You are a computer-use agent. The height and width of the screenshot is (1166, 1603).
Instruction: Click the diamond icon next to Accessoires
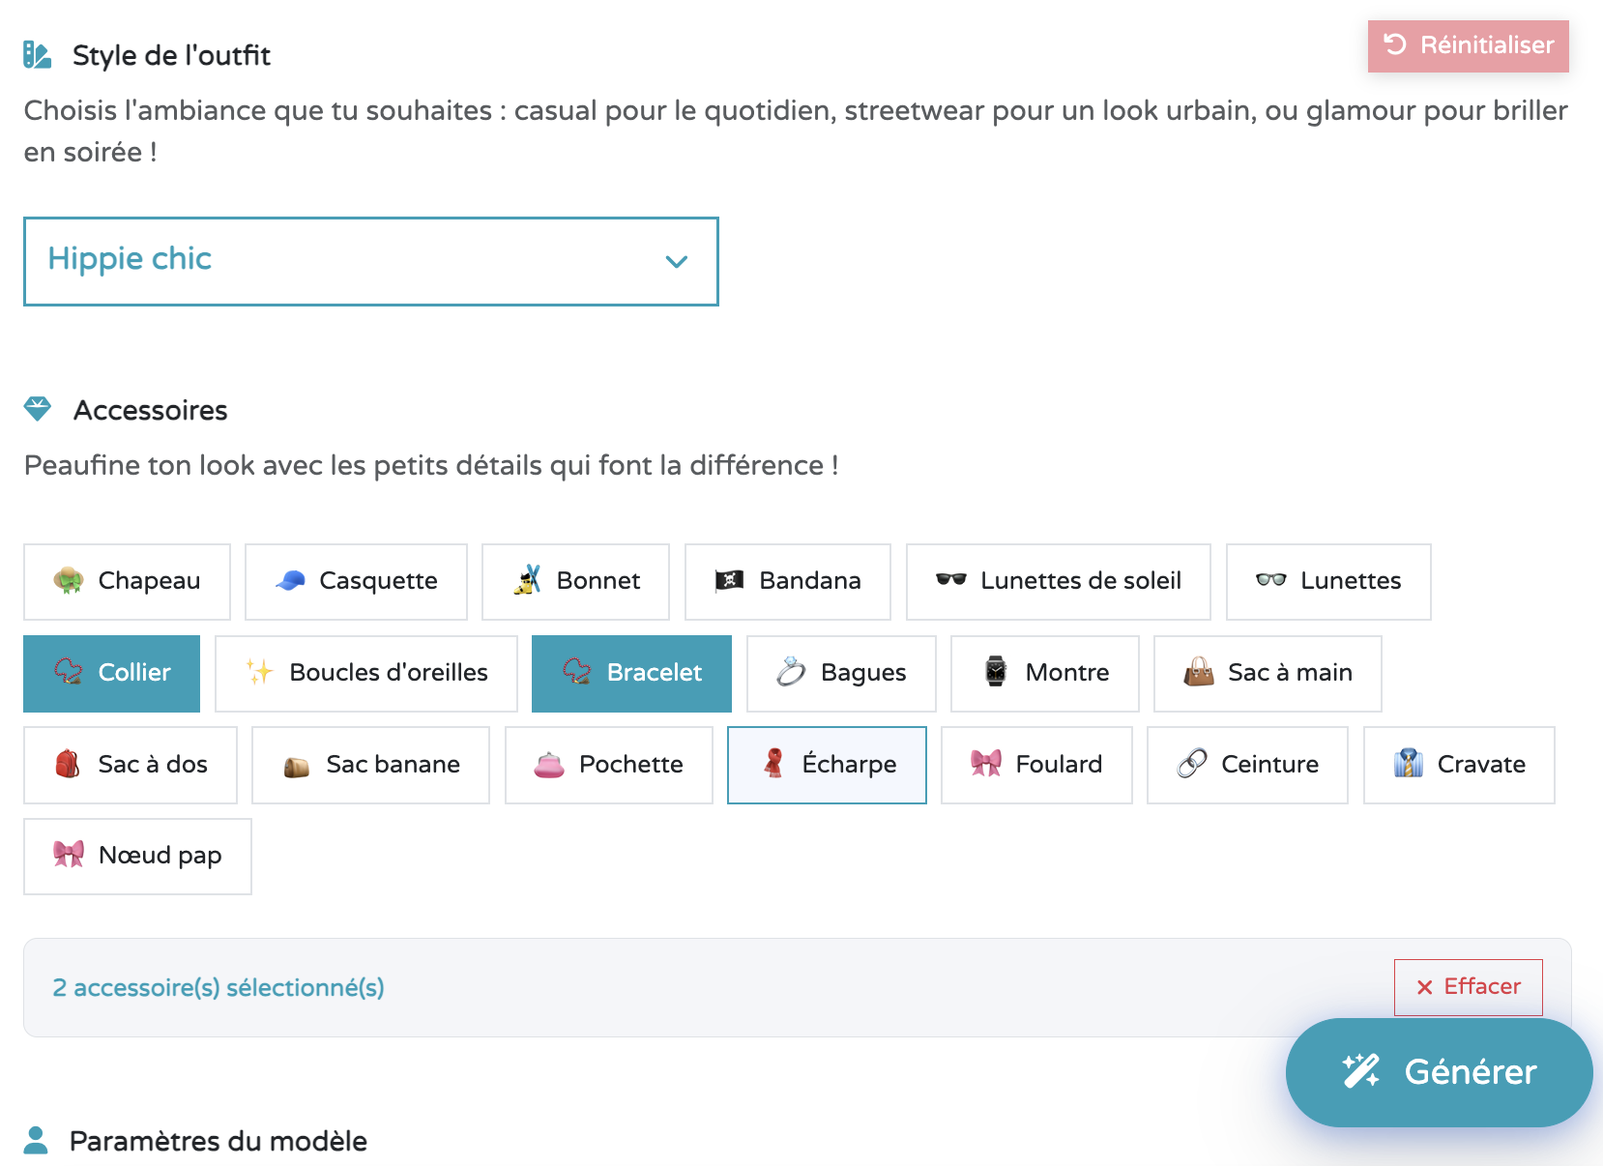coord(38,410)
